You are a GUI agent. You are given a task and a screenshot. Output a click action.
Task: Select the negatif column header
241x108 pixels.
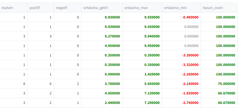coord(68,8)
